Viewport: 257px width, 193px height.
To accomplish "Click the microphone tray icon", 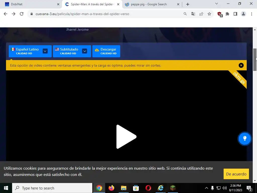I will point(212,188).
